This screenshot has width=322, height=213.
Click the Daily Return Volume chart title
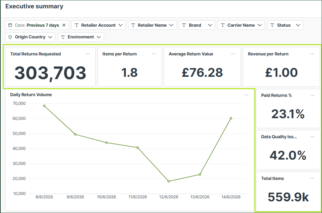(31, 95)
